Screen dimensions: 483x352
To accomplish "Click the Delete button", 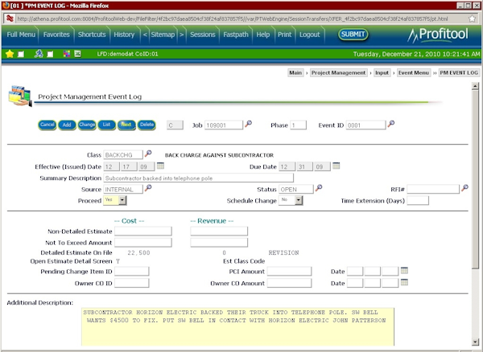I will tap(147, 125).
